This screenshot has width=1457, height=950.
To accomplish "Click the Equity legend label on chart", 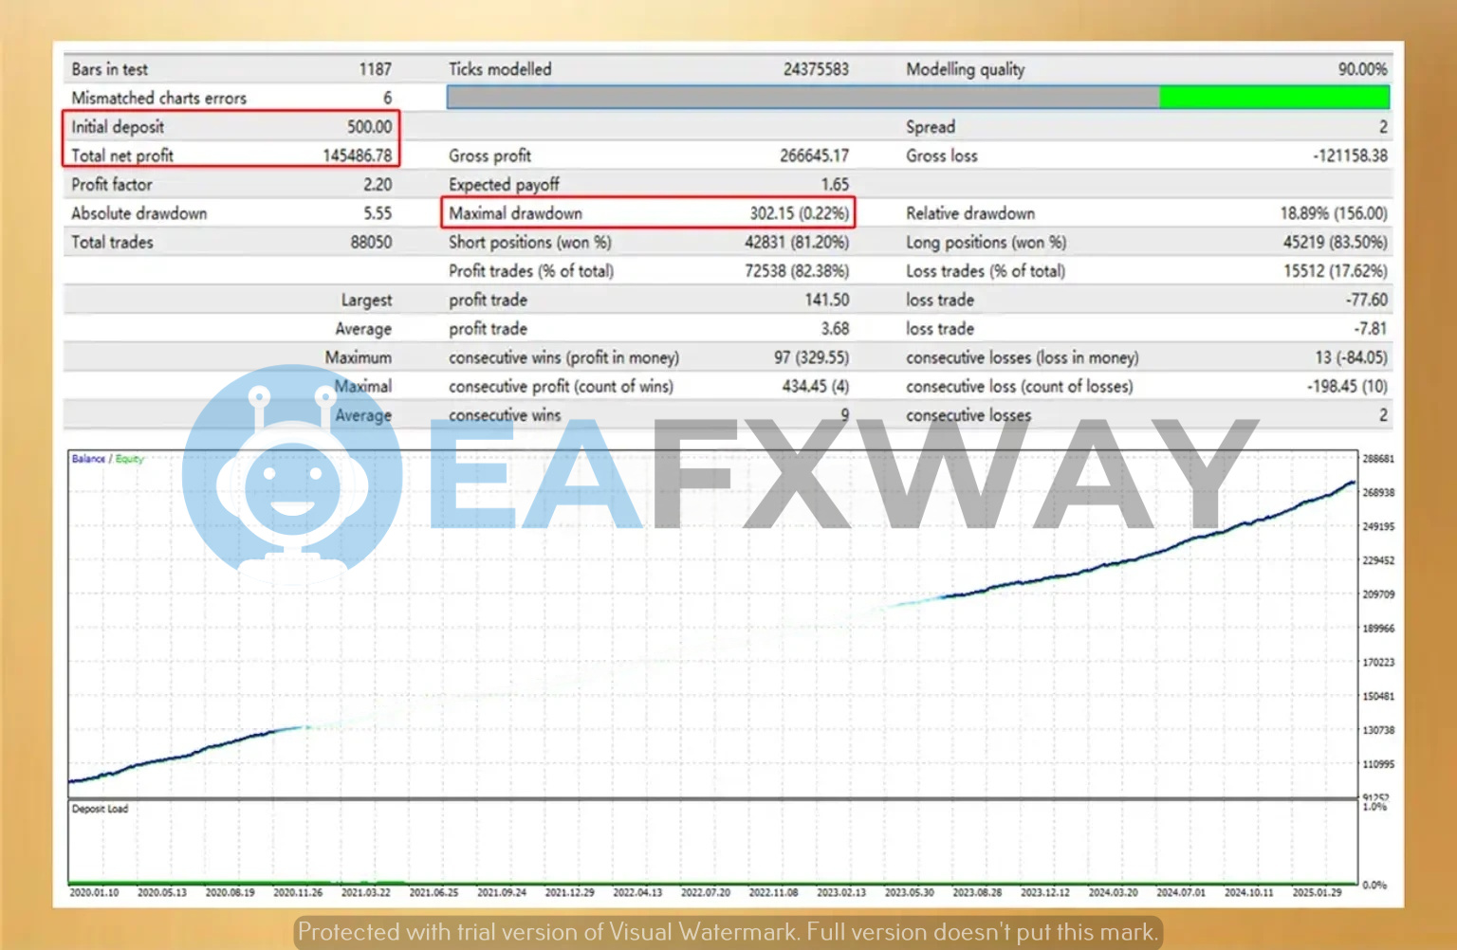I will coord(130,459).
